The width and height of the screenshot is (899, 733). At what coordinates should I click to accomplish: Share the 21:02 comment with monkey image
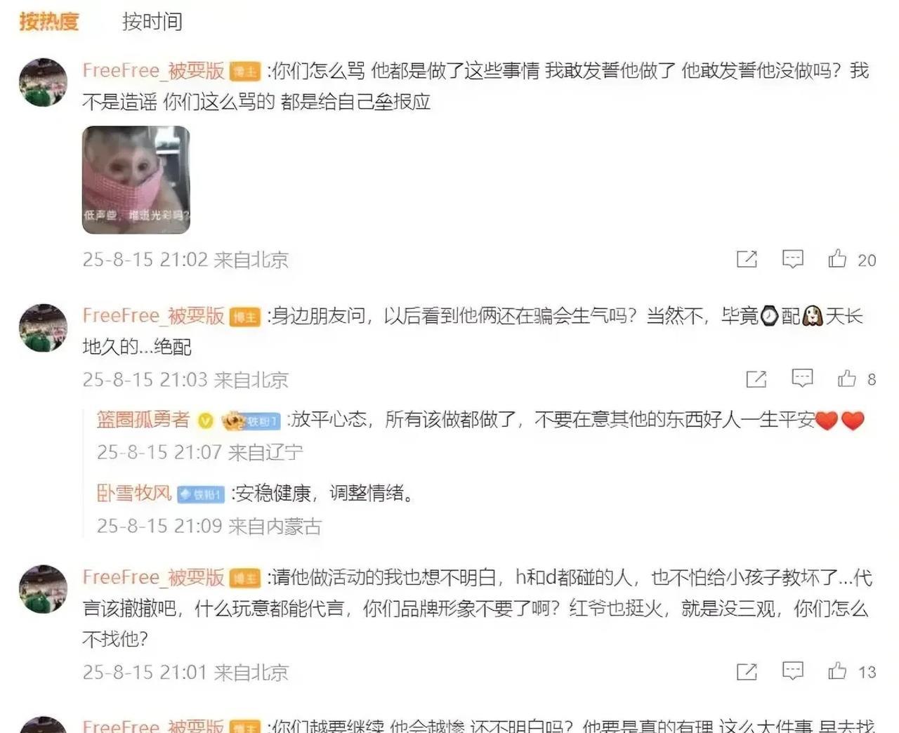(x=747, y=259)
